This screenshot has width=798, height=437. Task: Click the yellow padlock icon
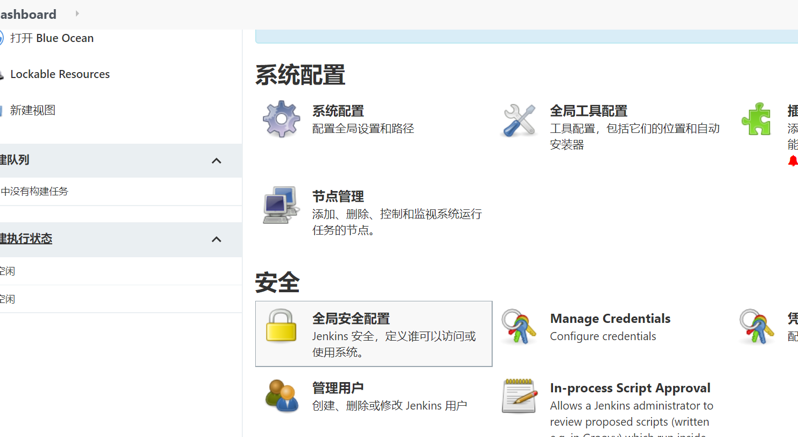(x=281, y=326)
